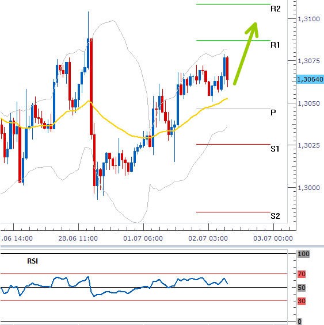
Task: Click the grey pivot P horizontal line
Action: coord(233,108)
